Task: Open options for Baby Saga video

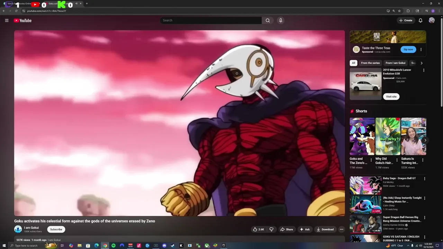Action: pos(425,179)
